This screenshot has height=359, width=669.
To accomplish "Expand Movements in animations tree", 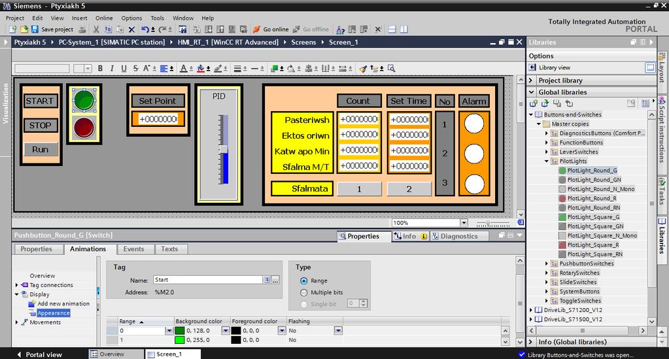I will 16,322.
